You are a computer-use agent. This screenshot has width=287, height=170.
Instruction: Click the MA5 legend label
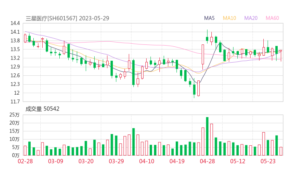coord(209,18)
